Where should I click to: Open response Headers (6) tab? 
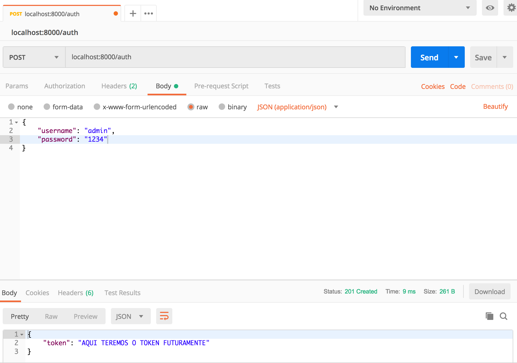(75, 293)
